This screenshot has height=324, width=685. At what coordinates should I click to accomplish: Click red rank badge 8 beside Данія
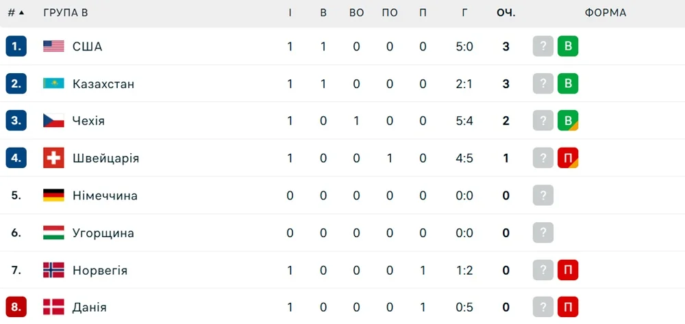click(16, 307)
